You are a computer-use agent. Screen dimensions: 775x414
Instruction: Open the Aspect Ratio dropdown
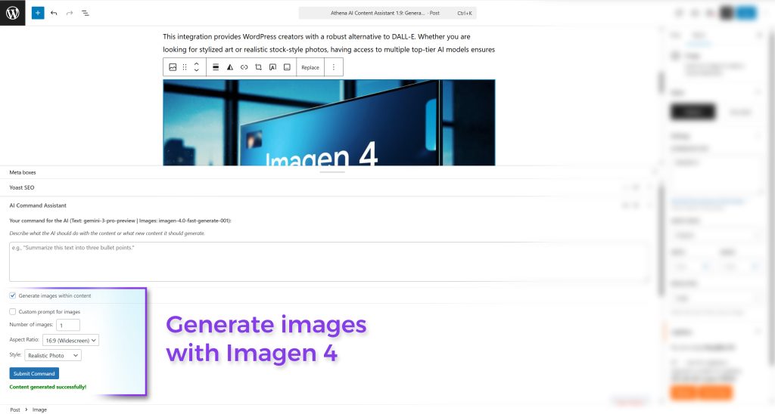click(x=70, y=340)
